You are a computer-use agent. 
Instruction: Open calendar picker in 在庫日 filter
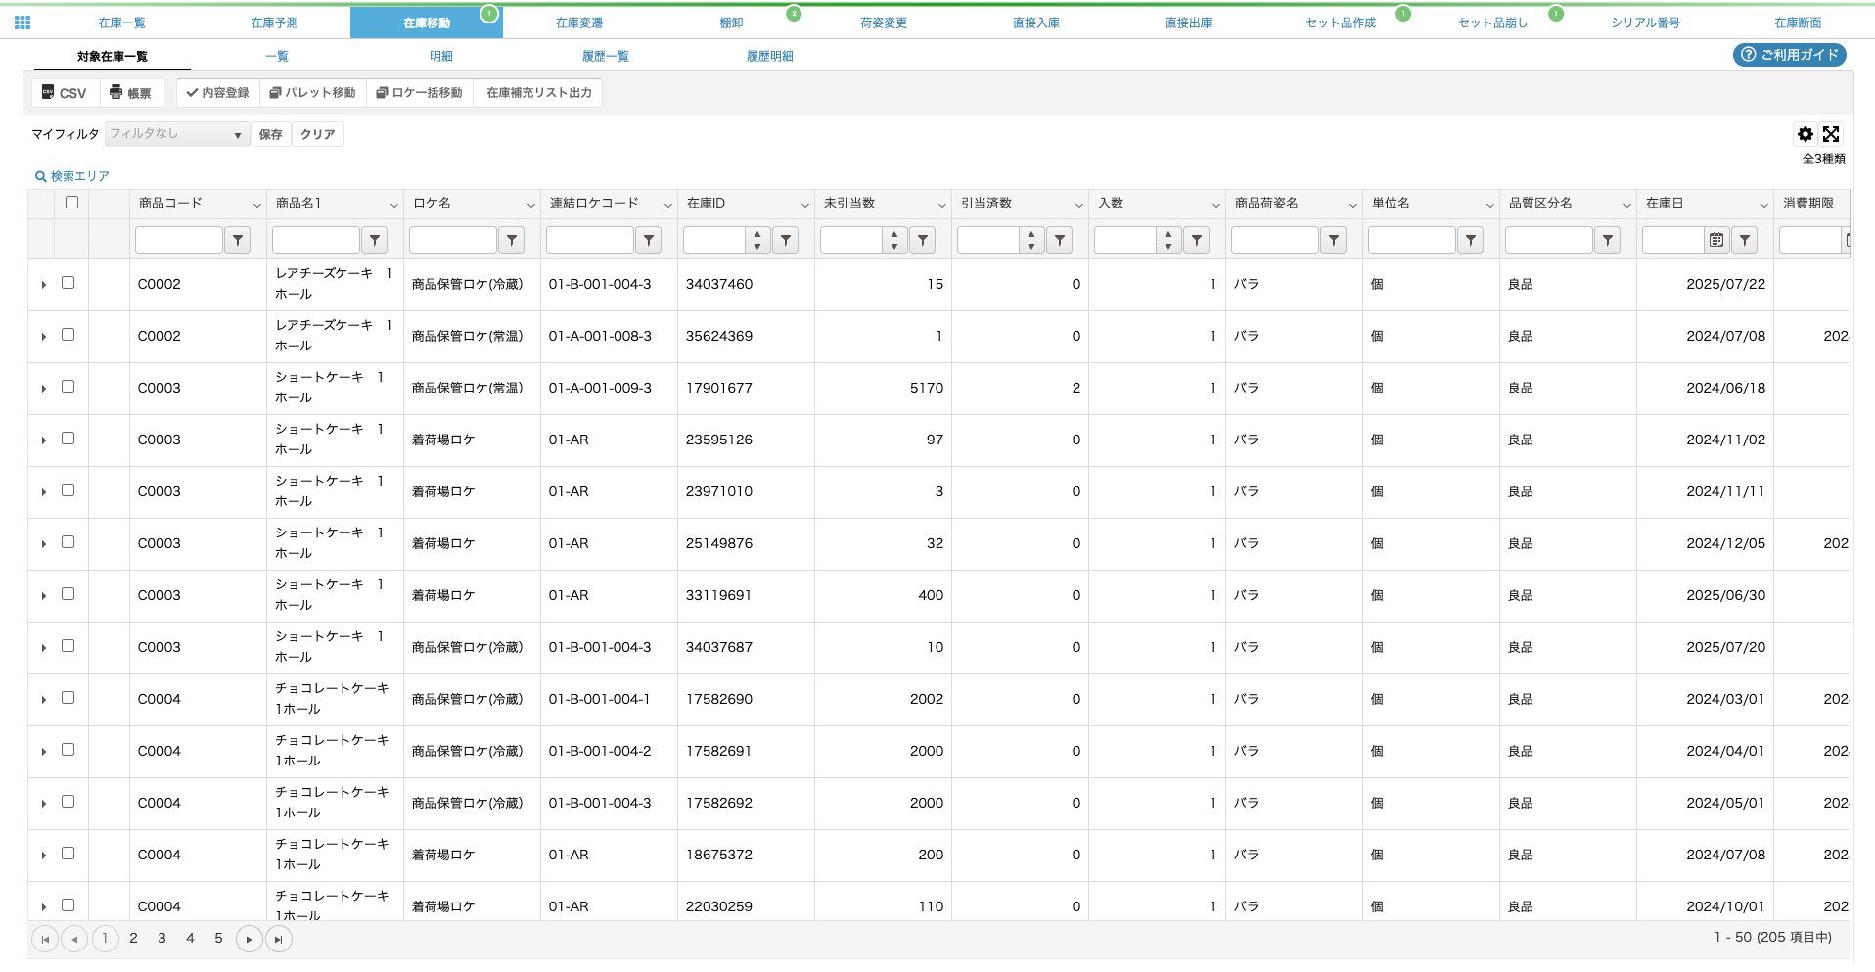pos(1715,240)
